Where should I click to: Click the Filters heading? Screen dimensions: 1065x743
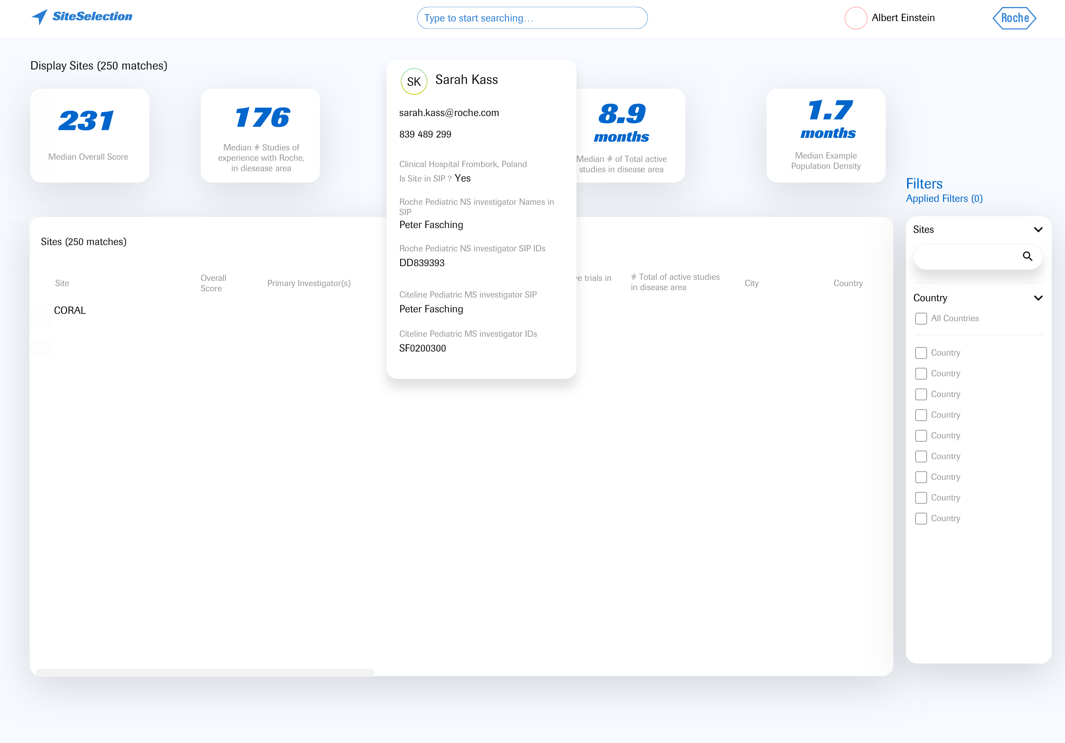point(924,184)
